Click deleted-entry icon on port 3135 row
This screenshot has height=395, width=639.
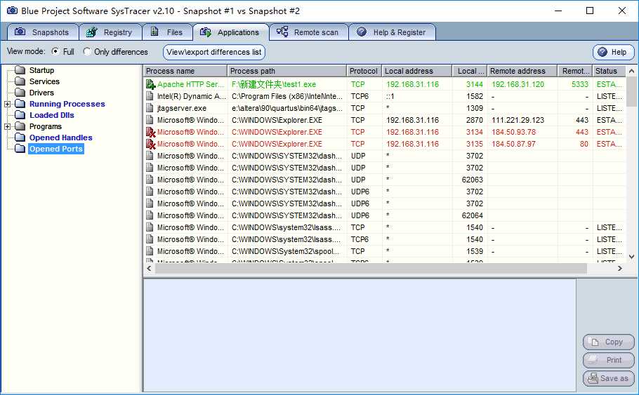pos(150,144)
